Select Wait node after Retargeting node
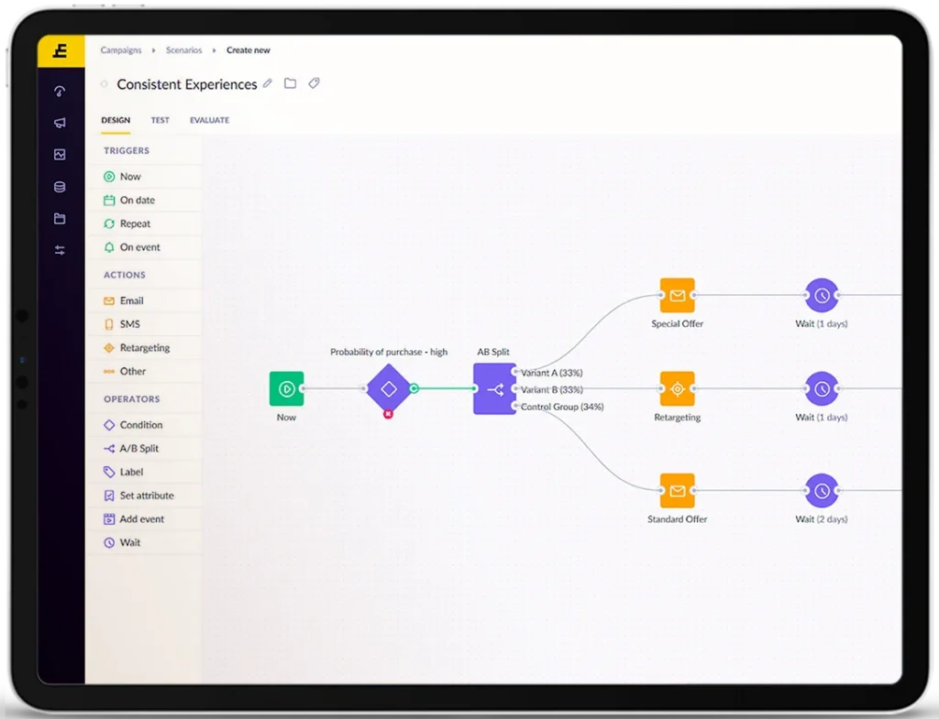The height and width of the screenshot is (719, 939). click(822, 389)
